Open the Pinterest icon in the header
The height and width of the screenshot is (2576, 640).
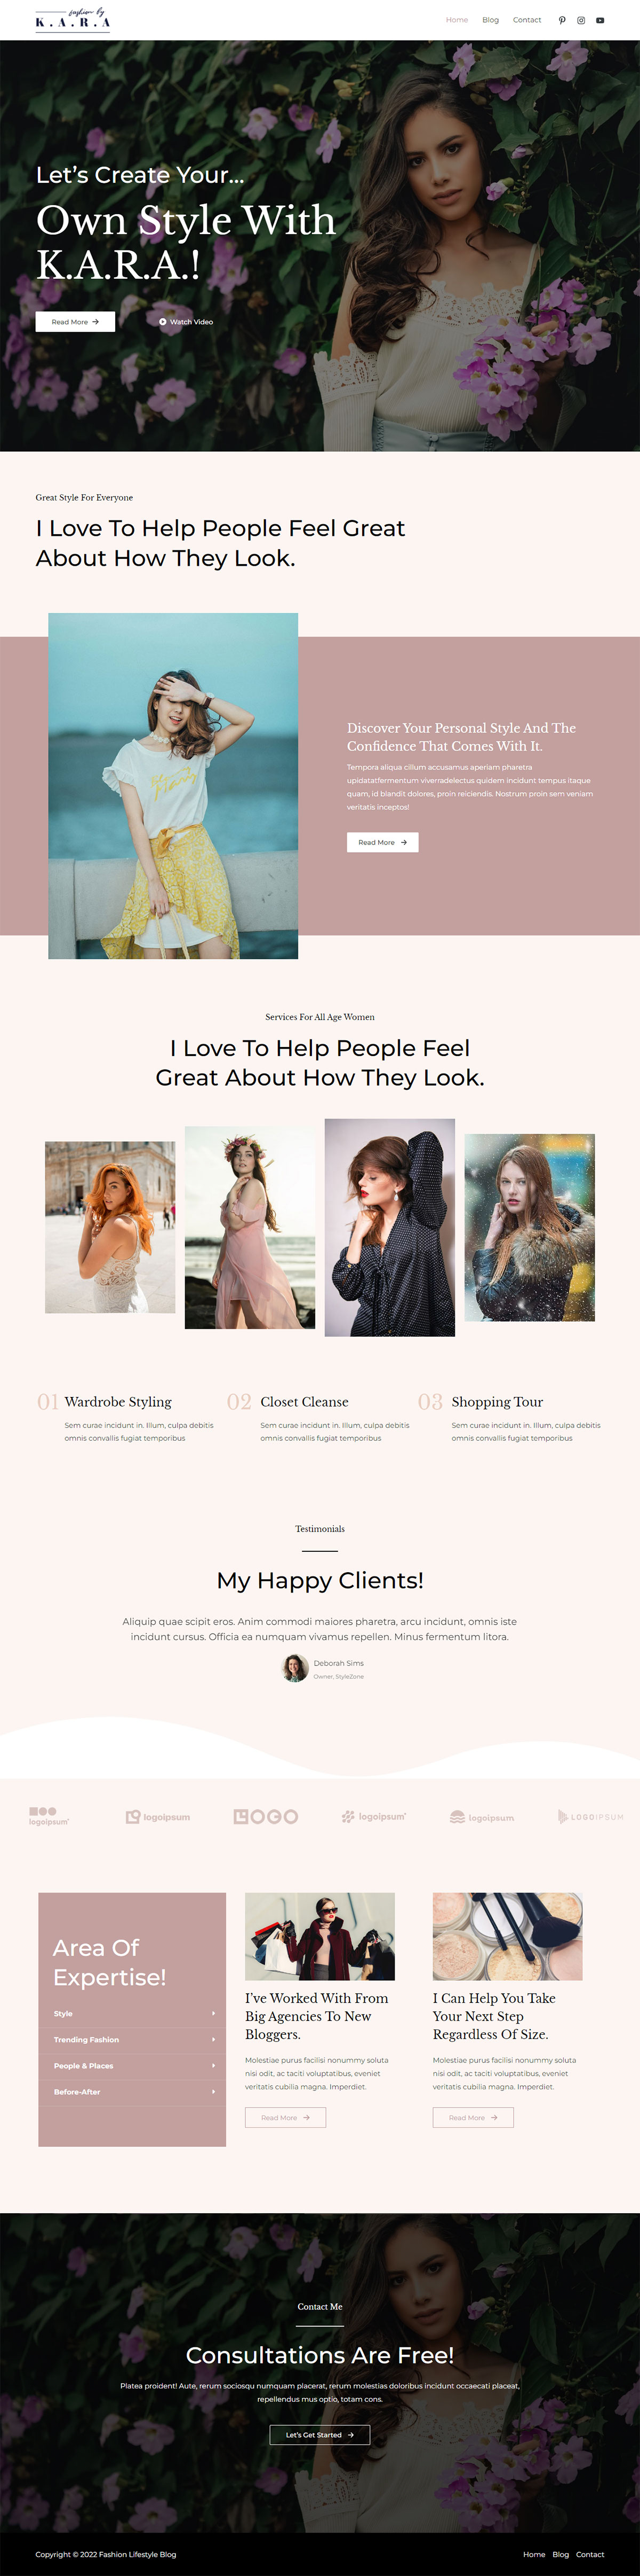(562, 20)
